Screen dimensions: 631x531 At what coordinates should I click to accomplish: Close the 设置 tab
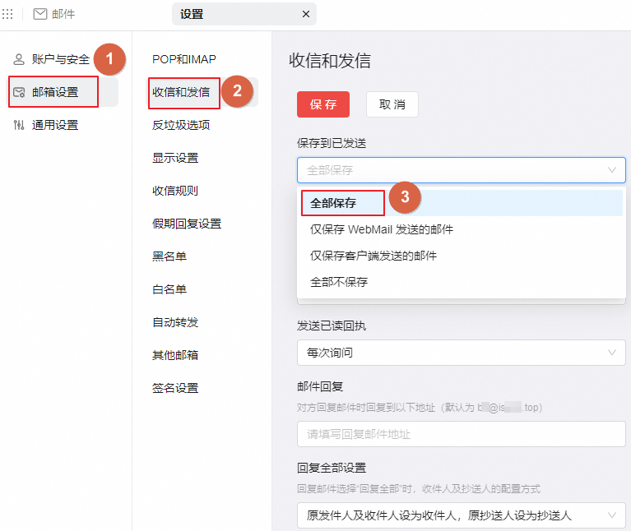tap(306, 14)
